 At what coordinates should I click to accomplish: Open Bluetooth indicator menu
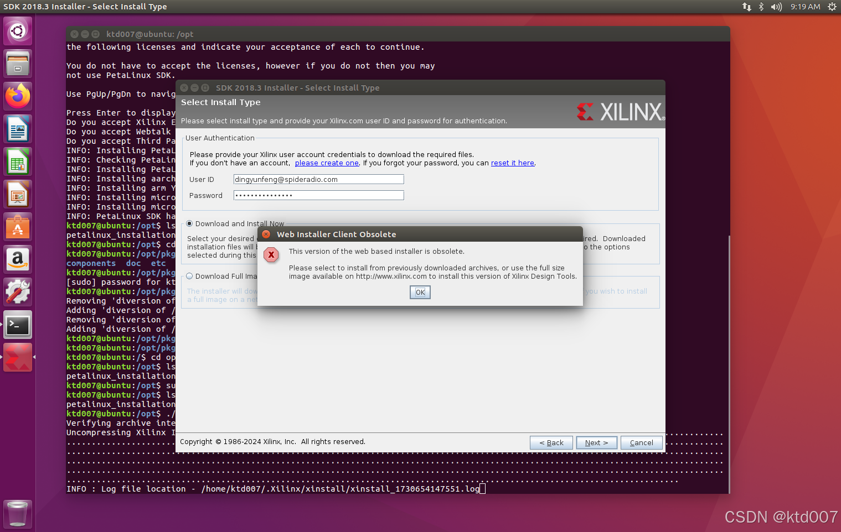coord(761,7)
